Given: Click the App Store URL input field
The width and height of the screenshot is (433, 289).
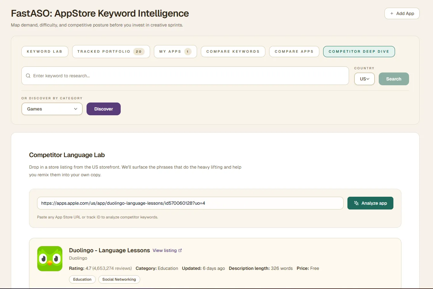Looking at the screenshot, I should click(x=190, y=203).
